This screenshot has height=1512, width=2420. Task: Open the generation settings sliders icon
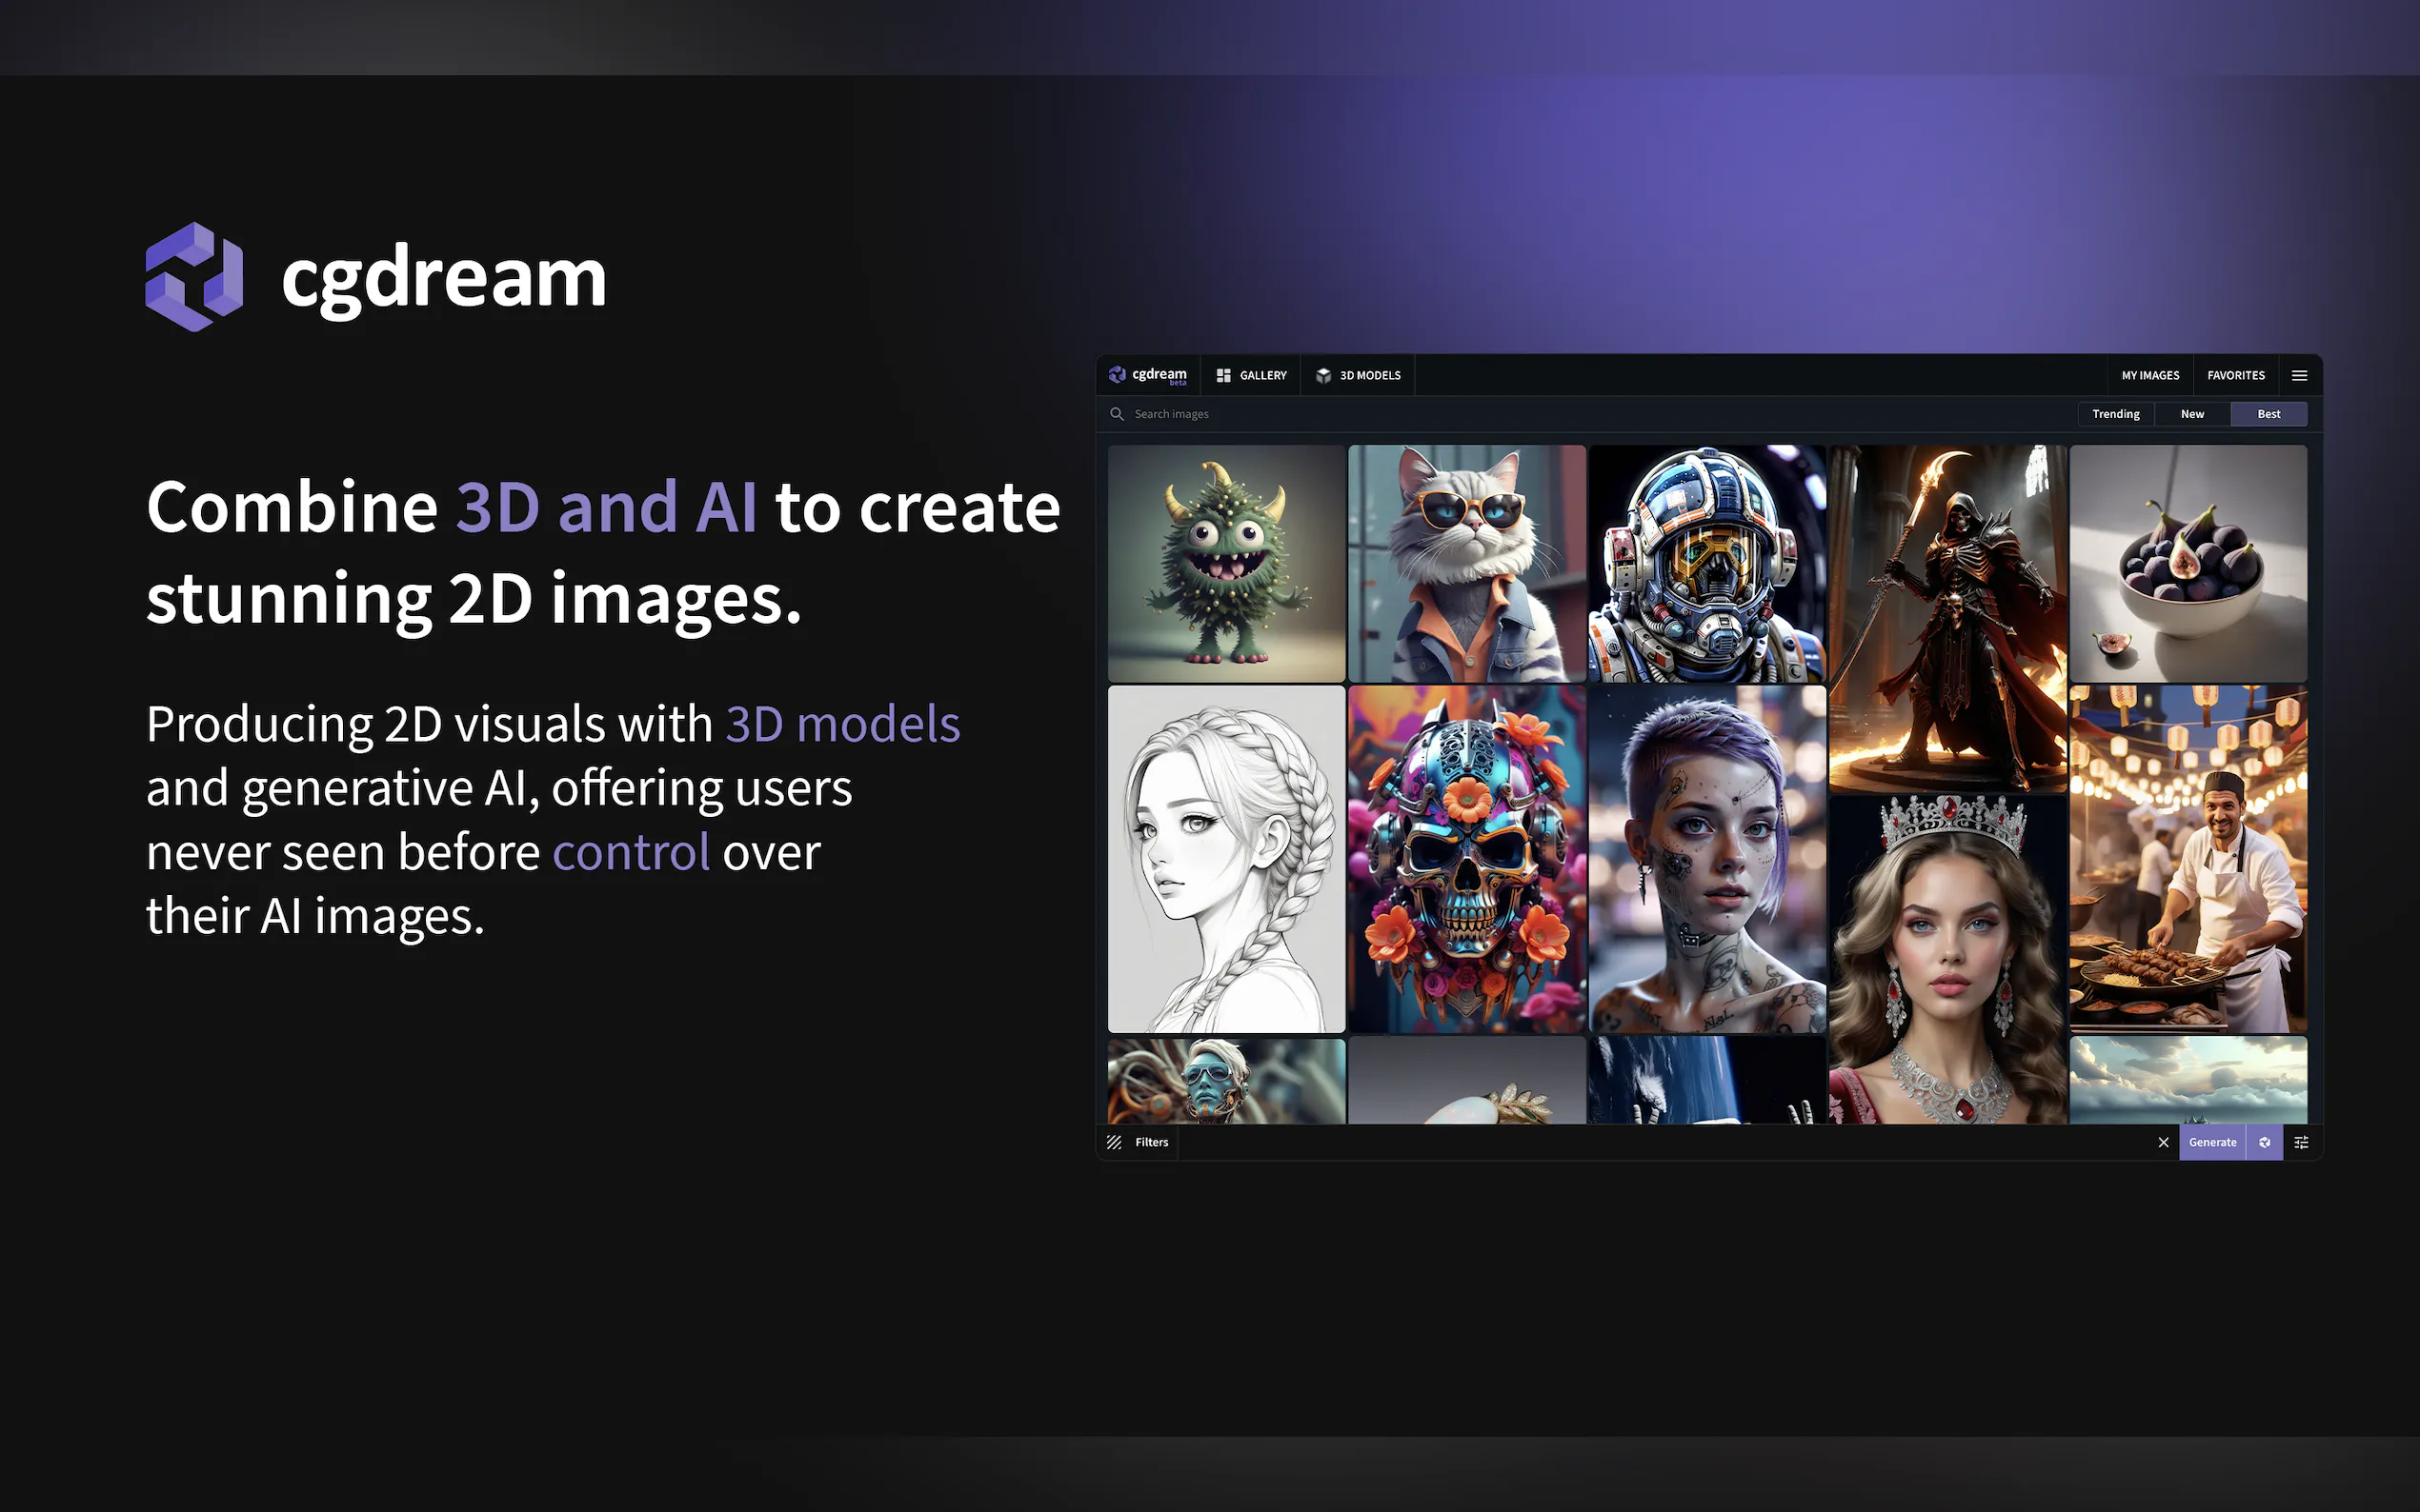coord(2301,1142)
